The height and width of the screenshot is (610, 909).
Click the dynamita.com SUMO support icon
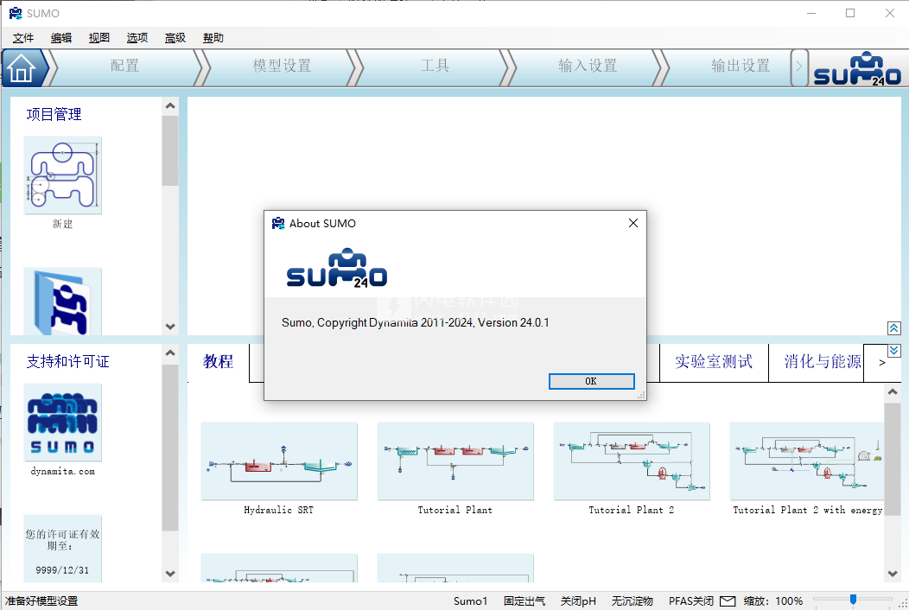pyautogui.click(x=62, y=423)
